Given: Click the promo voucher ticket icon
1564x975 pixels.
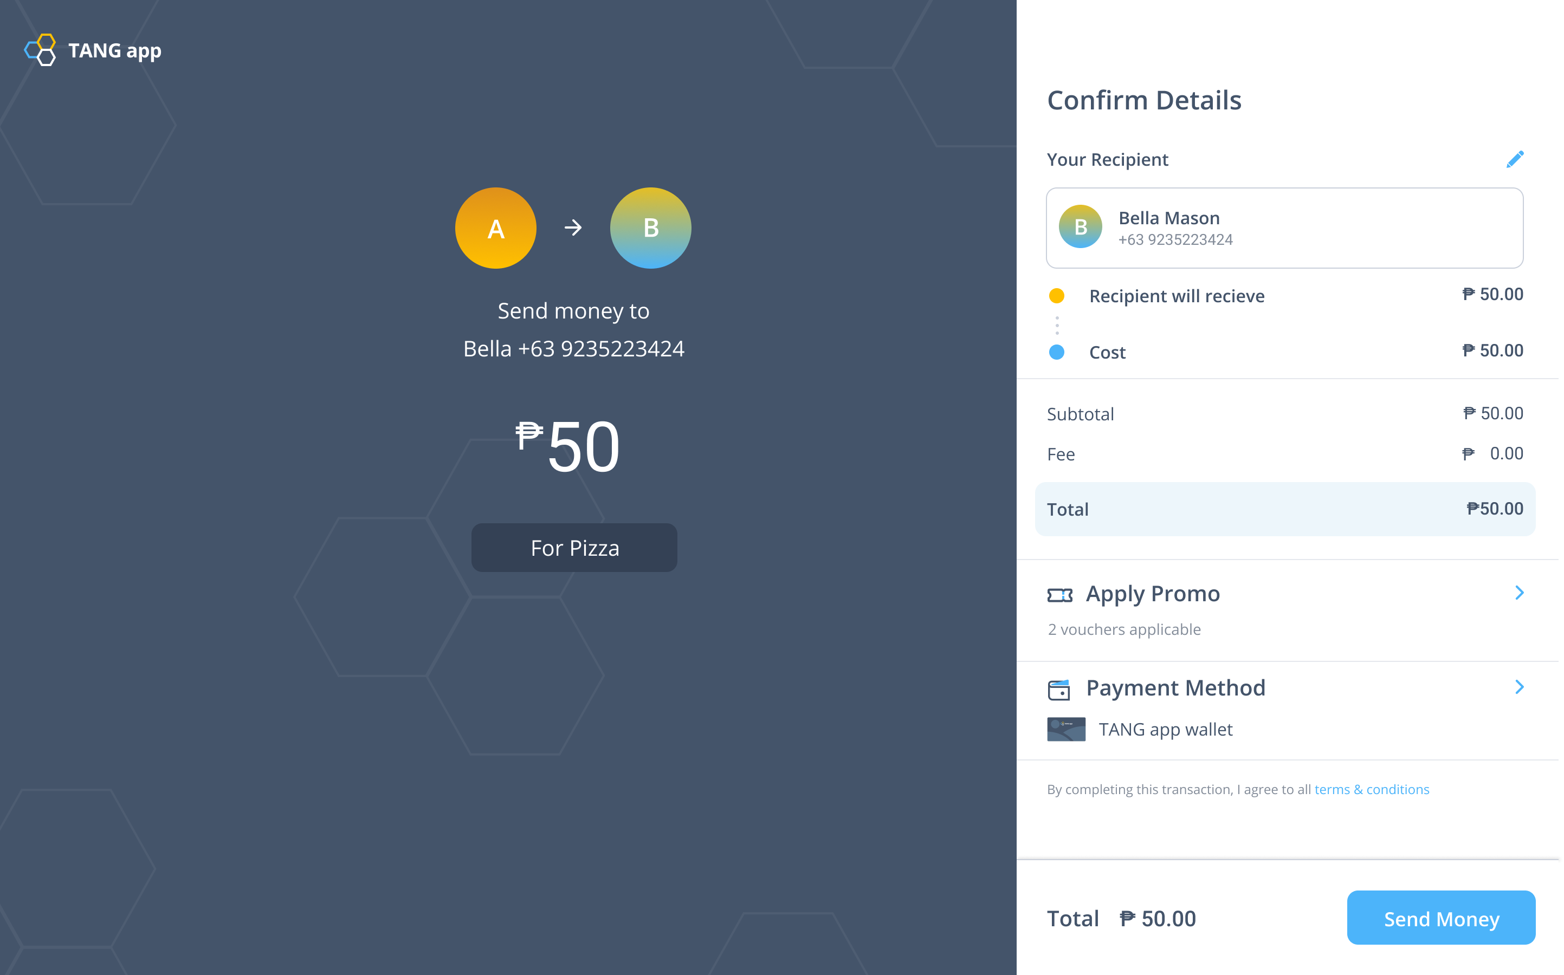Looking at the screenshot, I should 1059,595.
